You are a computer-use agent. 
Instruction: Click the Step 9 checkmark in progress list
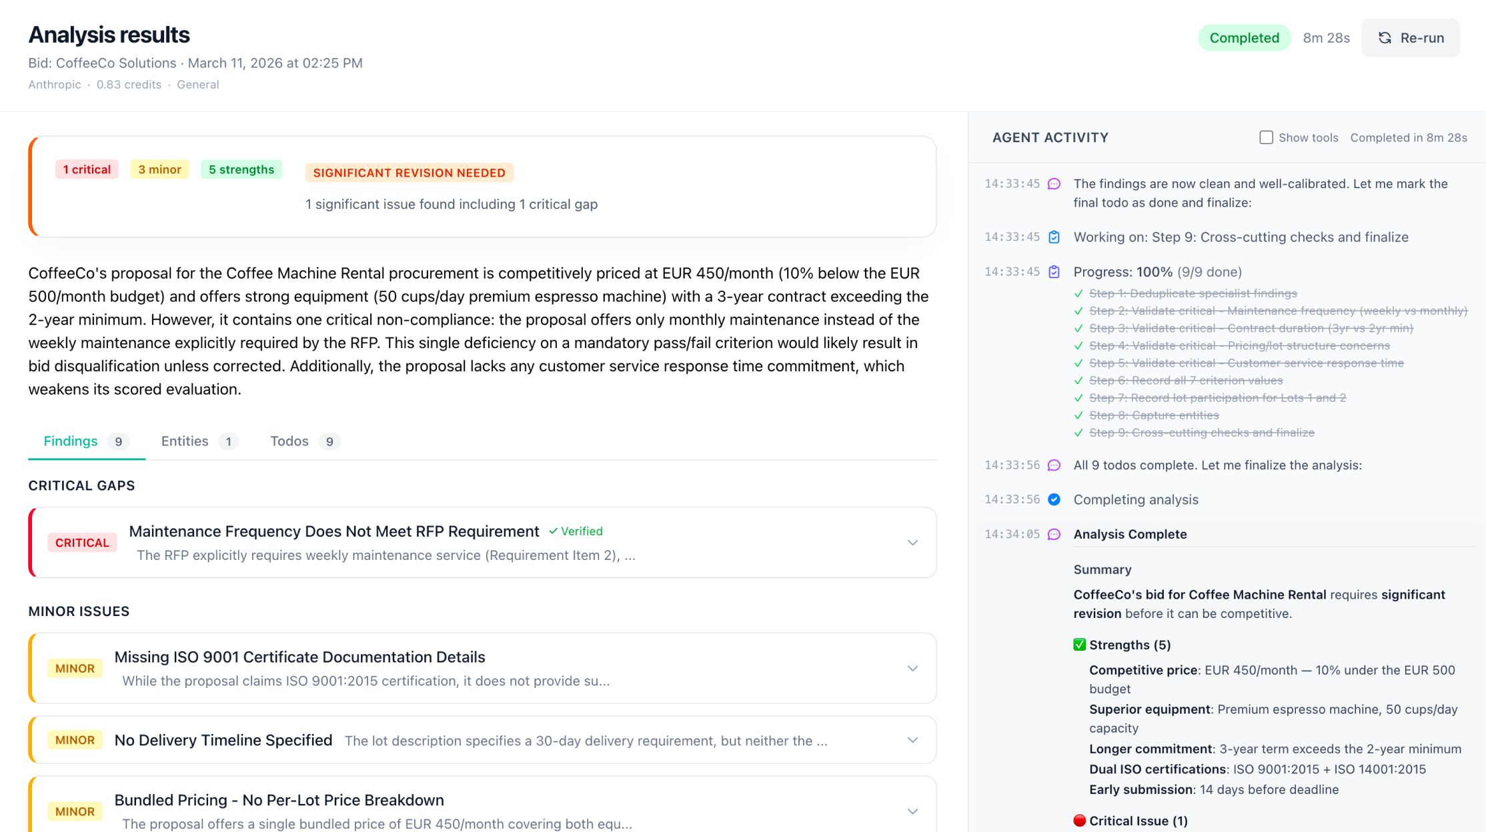tap(1078, 433)
